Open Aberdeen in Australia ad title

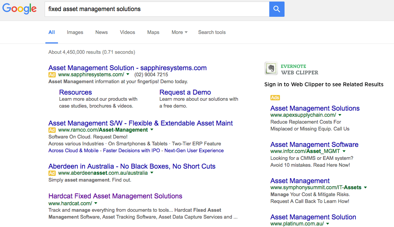(x=132, y=166)
